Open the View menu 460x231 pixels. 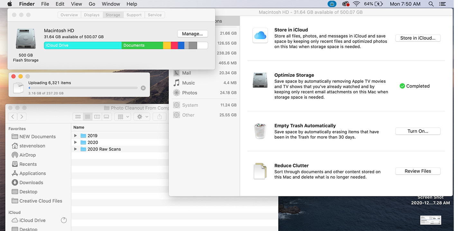[x=76, y=4]
